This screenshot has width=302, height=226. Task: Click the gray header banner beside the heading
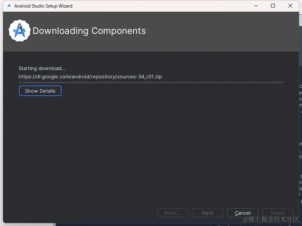[x=222, y=32]
